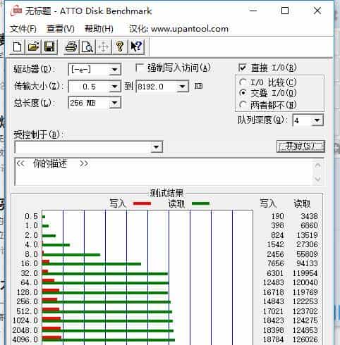Select the I/O 比较(C) radio button

coord(243,82)
